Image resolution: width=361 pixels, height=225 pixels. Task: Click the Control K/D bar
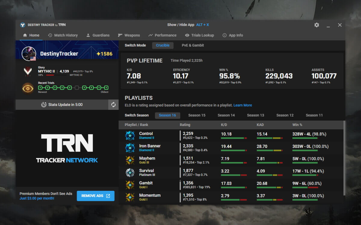(x=234, y=138)
